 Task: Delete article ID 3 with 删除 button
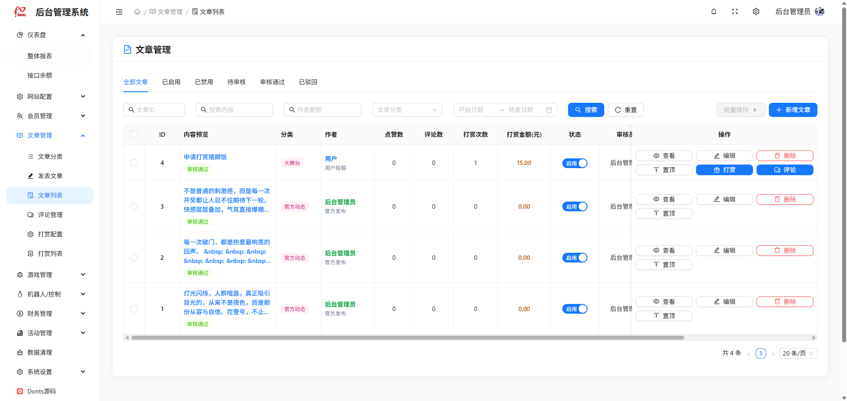pos(785,199)
